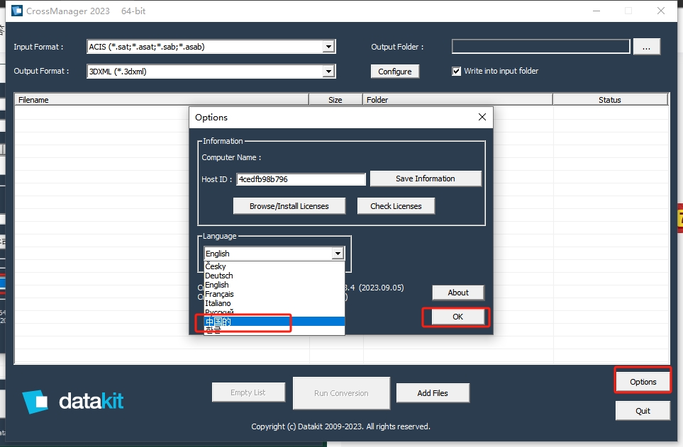Screen dimensions: 683x447
Task: Click the Quit button
Action: click(x=643, y=410)
